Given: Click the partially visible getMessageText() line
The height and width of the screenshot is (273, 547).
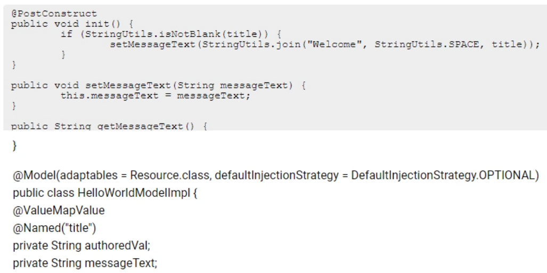Looking at the screenshot, I should coord(109,126).
